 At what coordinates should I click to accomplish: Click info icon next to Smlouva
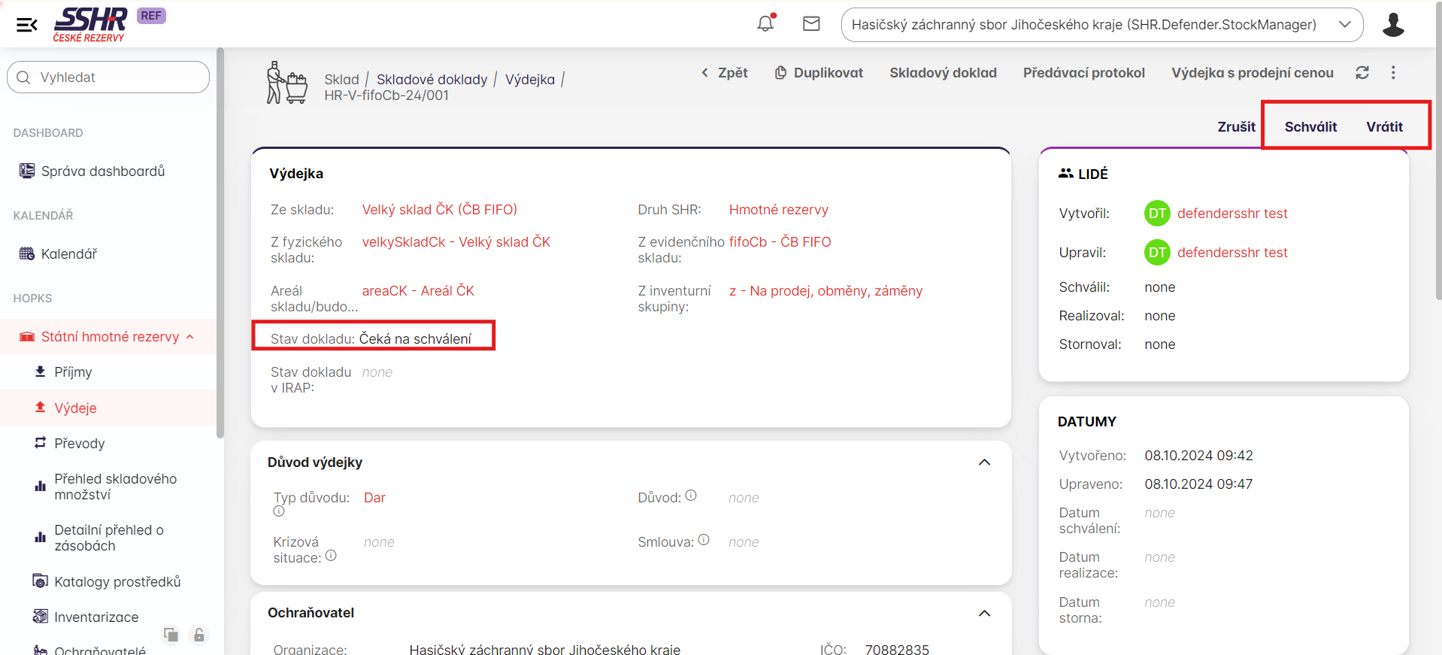[x=704, y=540]
